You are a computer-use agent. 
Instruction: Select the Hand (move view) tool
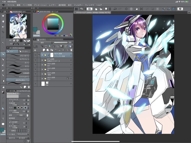click(x=3, y=21)
